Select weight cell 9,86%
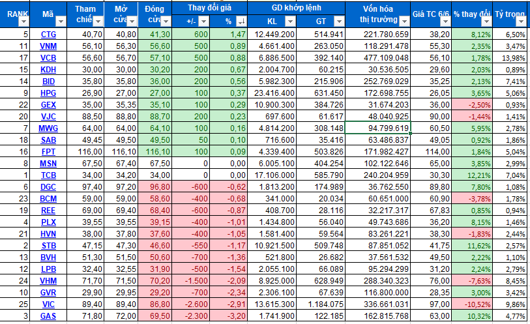The width and height of the screenshot is (530, 324). coord(511,304)
